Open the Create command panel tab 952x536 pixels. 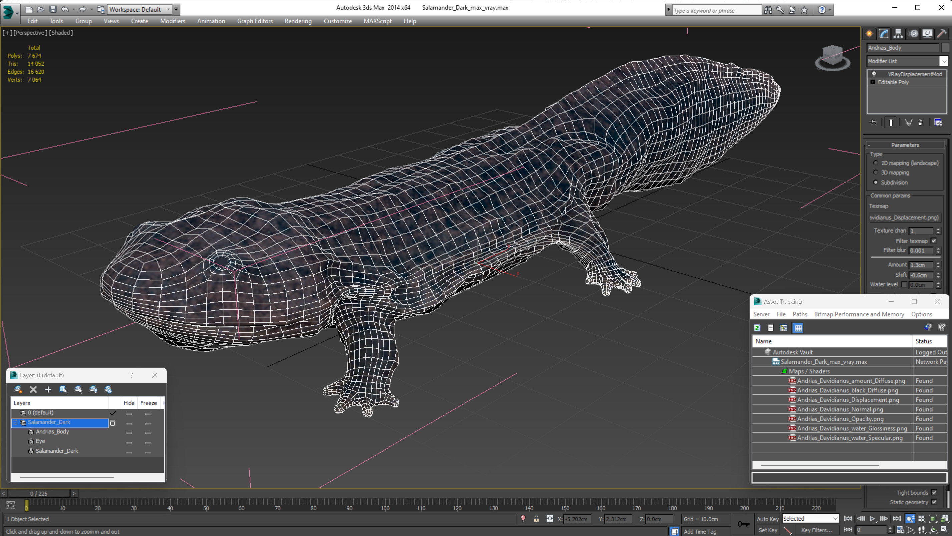869,34
